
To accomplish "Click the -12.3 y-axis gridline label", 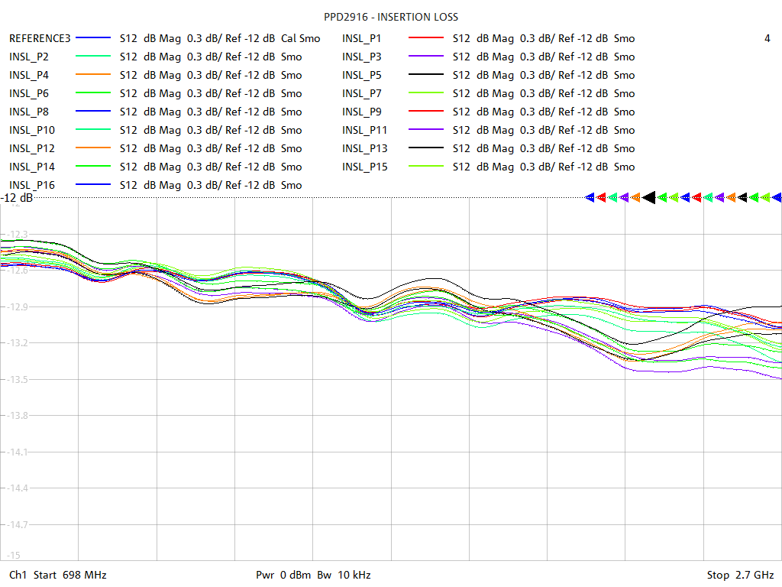I will [x=18, y=234].
